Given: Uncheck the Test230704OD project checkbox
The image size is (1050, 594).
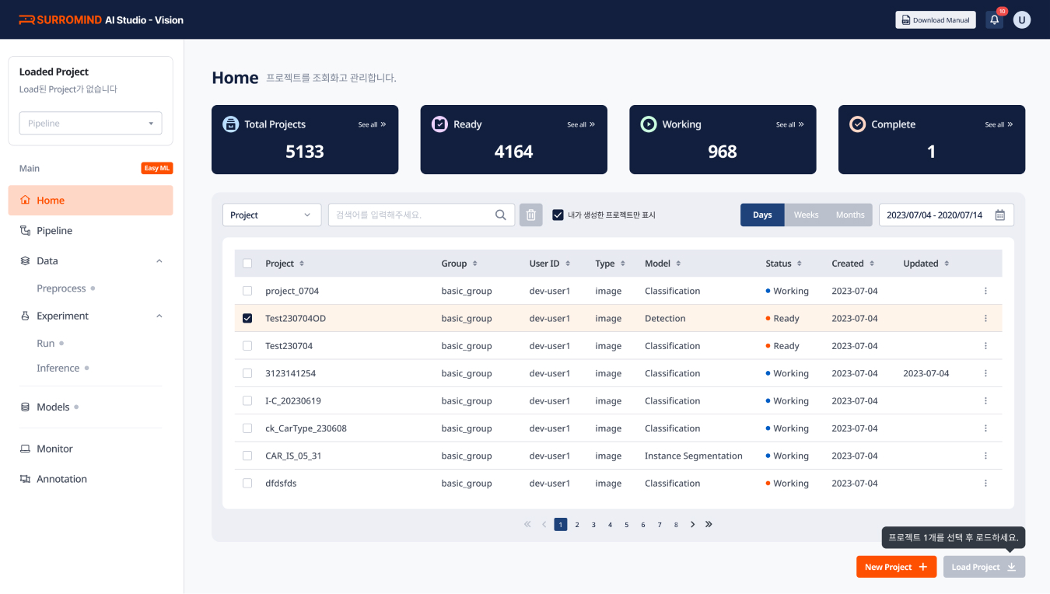Looking at the screenshot, I should (247, 319).
